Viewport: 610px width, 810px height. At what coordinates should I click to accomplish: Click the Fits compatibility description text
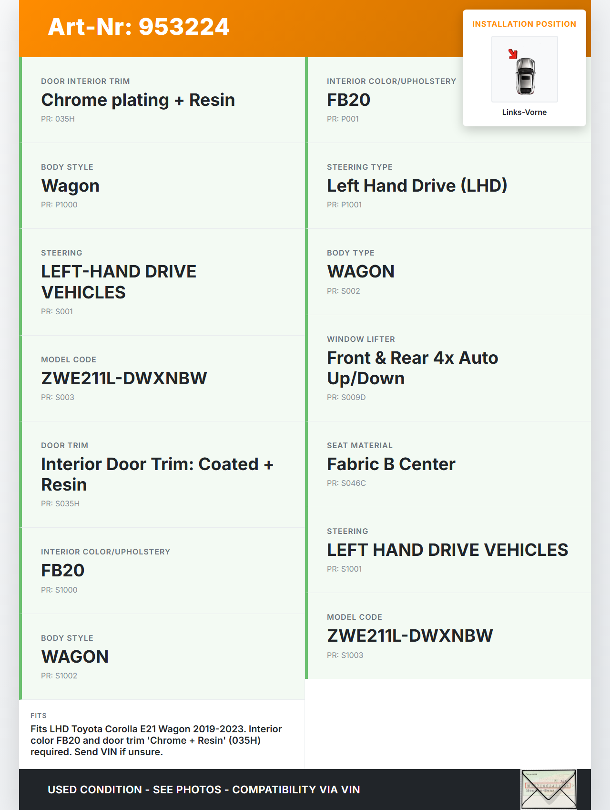[x=156, y=740]
